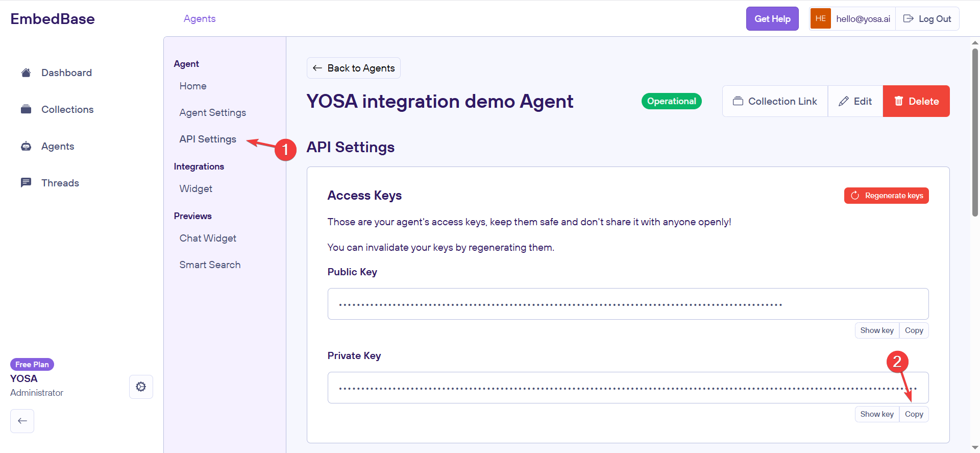Open the Collection Link button
The width and height of the screenshot is (980, 453).
[775, 101]
